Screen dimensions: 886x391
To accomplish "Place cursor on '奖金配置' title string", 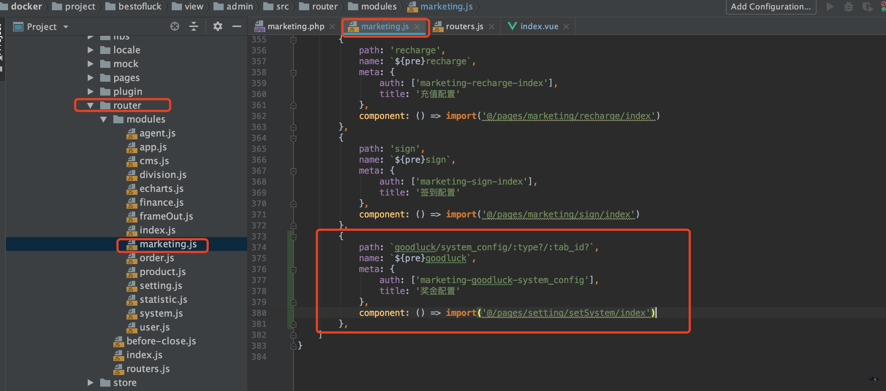I will pos(438,291).
